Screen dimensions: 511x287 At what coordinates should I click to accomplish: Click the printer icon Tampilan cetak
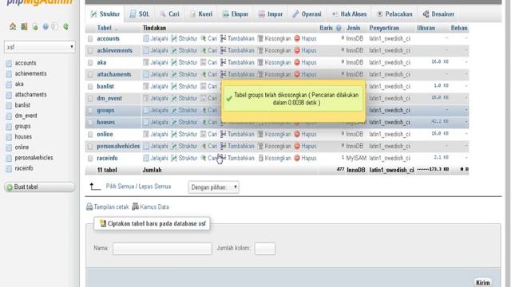click(89, 206)
